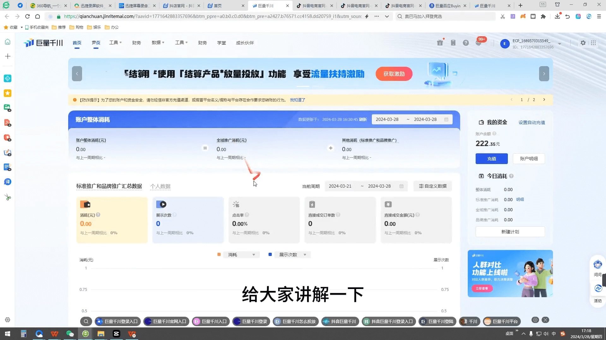The width and height of the screenshot is (606, 340).
Task: Click the sidebar plus add icon
Action: (8, 56)
